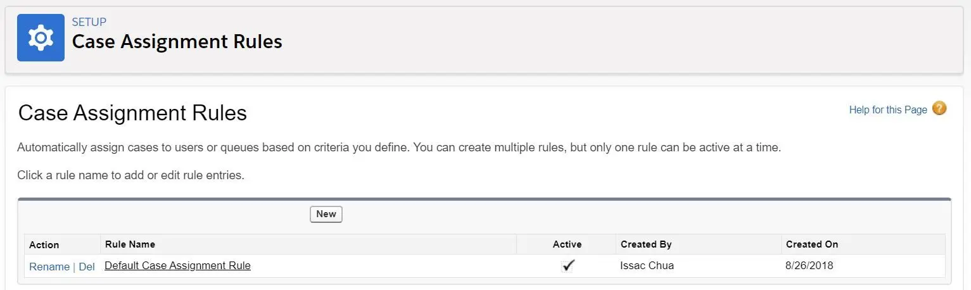Click the large Case Assignment Rules page heading

point(132,113)
